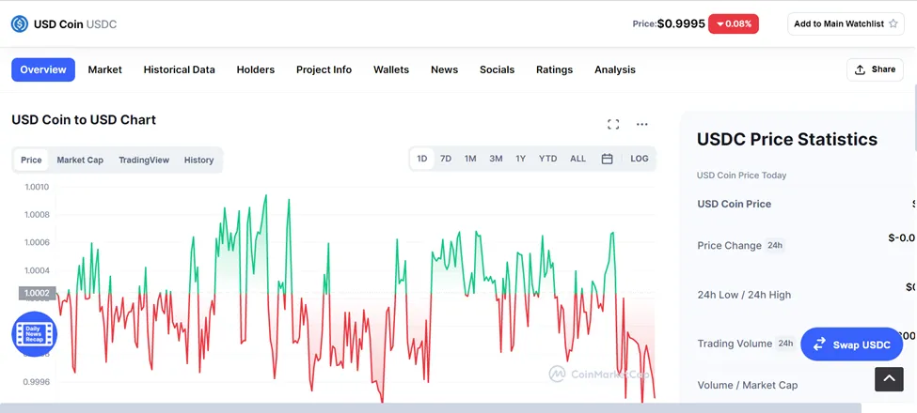Select the 3M time range
Screen dimensions: 917x413
(496, 159)
